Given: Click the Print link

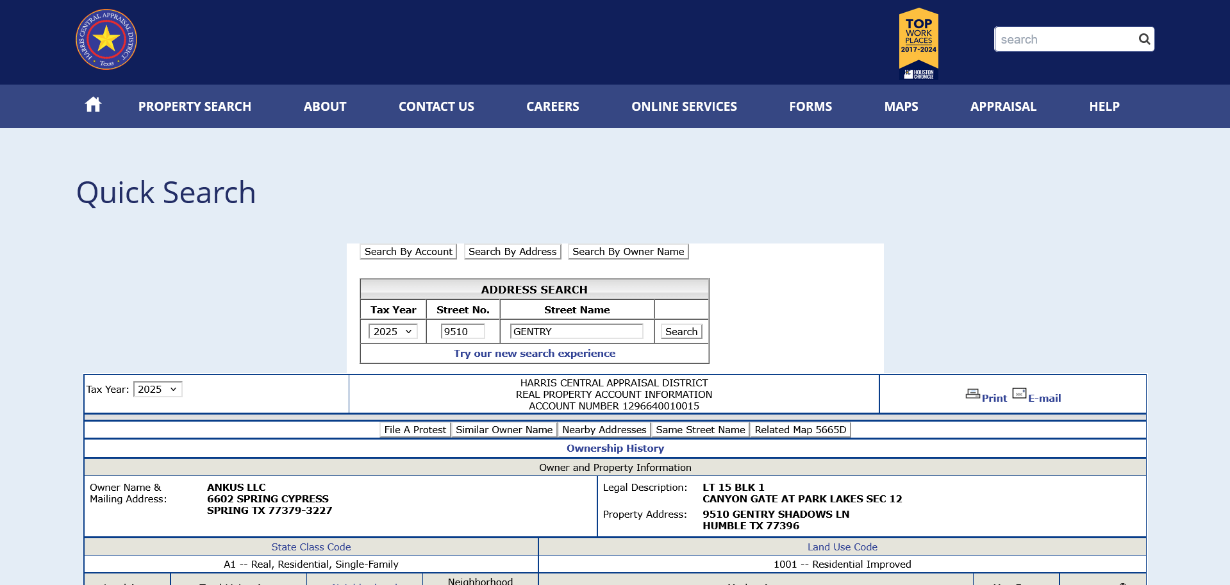Looking at the screenshot, I should coord(994,398).
